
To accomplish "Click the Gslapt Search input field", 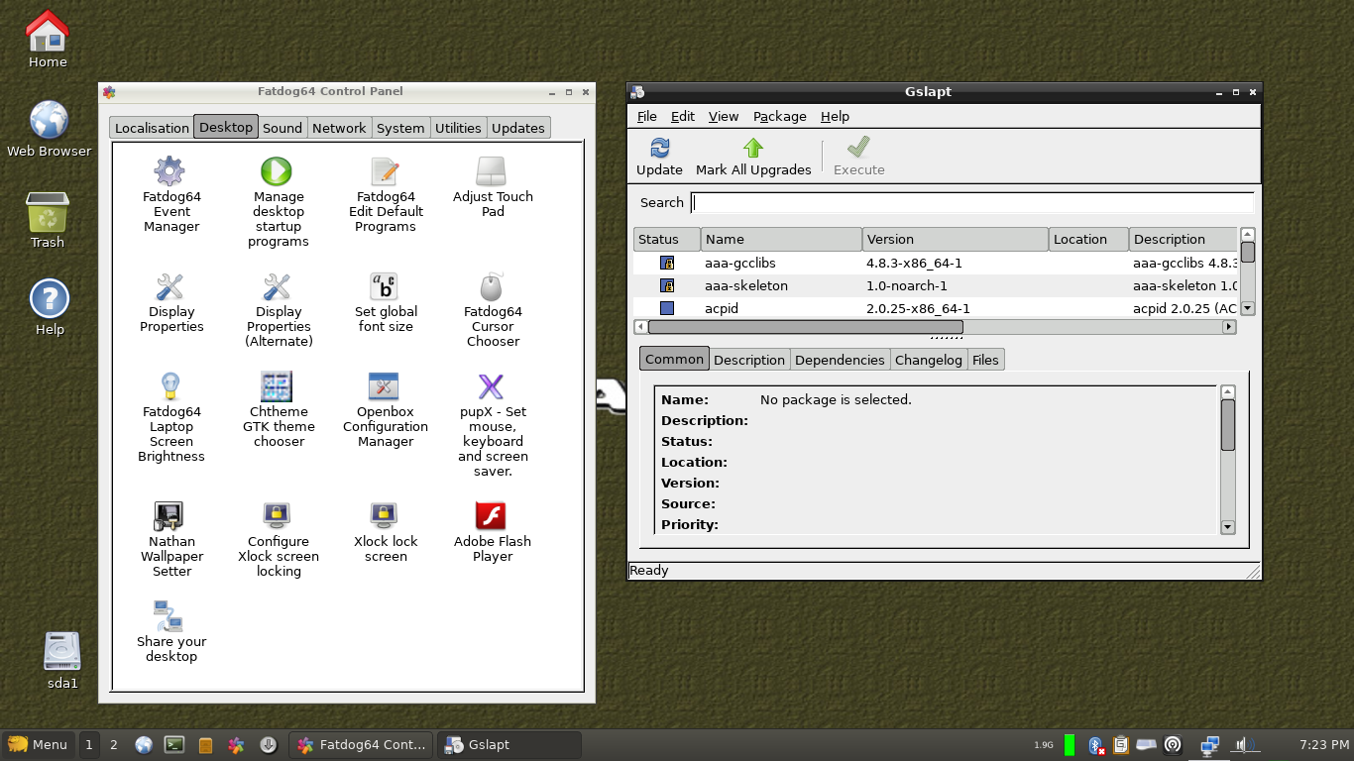I will pos(972,203).
